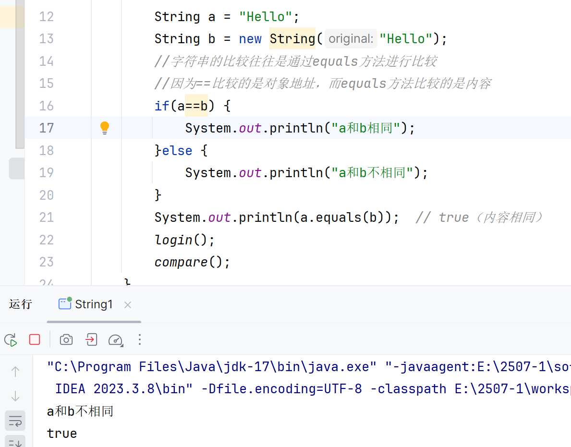Click the up arrow in console sidebar

click(15, 372)
